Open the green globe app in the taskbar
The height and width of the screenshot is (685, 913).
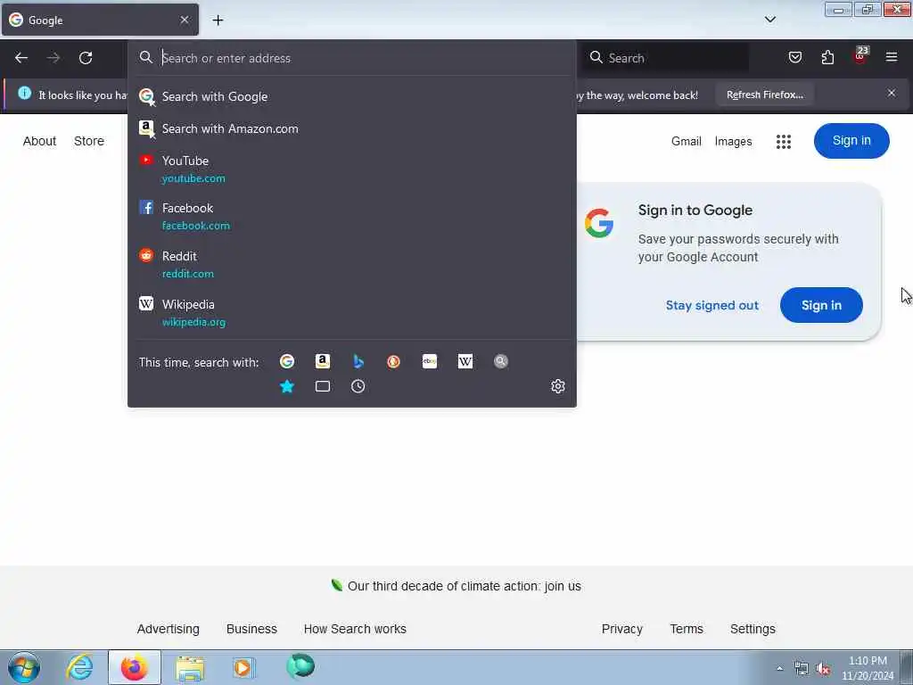pyautogui.click(x=300, y=666)
